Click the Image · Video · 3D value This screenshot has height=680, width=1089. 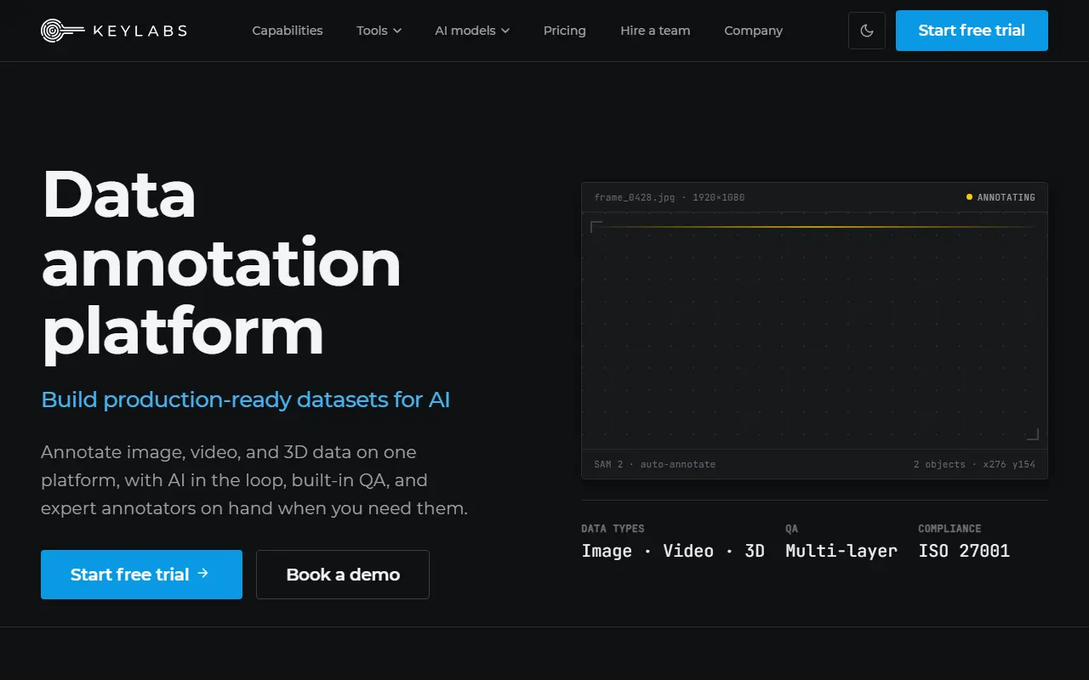[673, 551]
